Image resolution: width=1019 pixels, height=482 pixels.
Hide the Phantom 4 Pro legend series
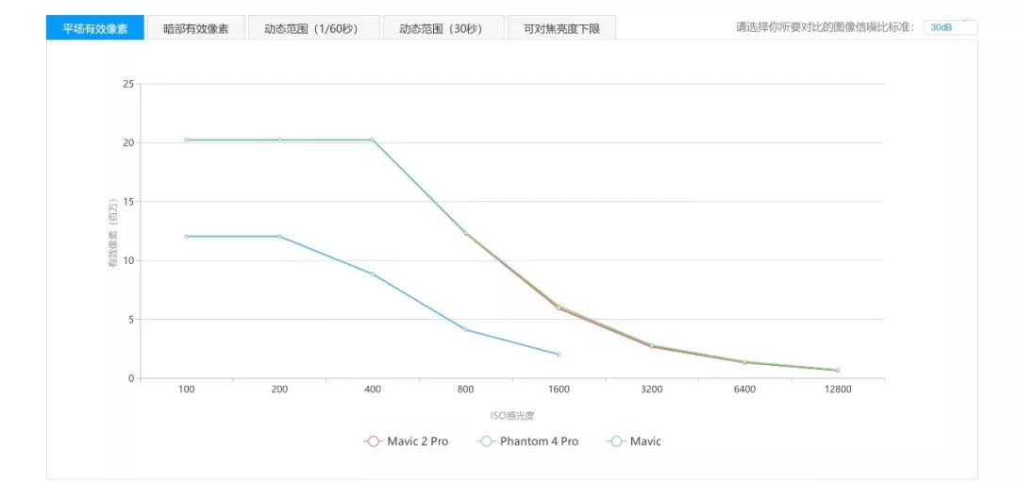(527, 441)
